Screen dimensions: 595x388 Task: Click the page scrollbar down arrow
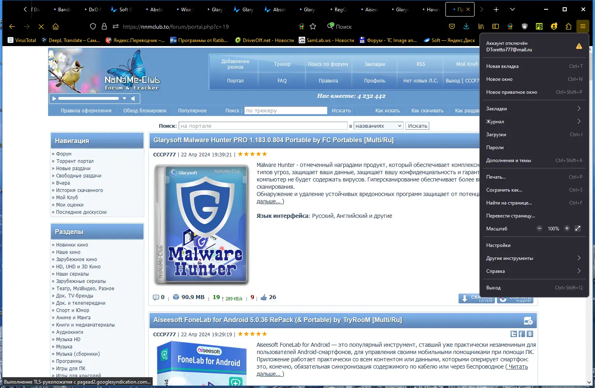(589, 382)
